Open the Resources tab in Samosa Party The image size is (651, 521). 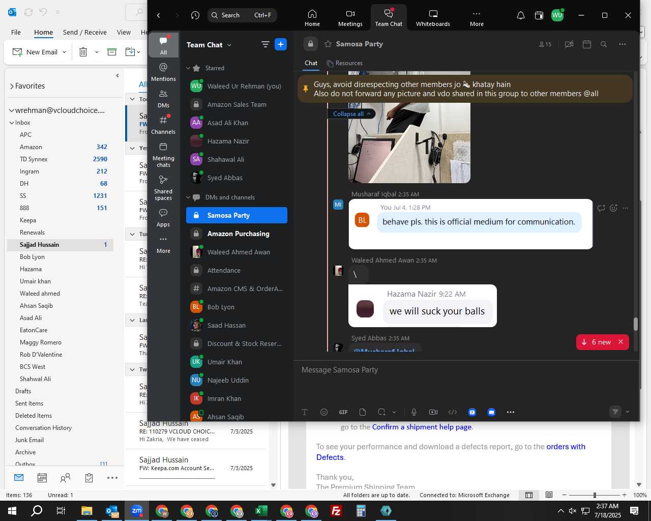tap(345, 63)
